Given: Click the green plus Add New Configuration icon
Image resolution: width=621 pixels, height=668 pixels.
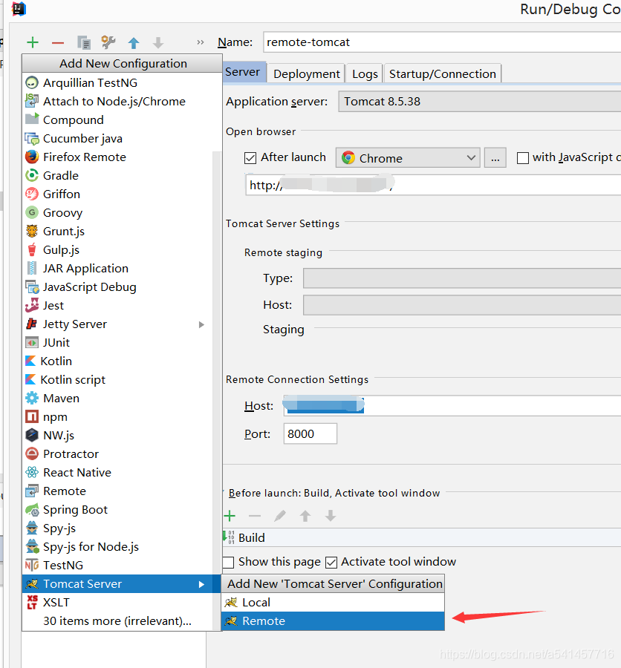Looking at the screenshot, I should (x=33, y=42).
